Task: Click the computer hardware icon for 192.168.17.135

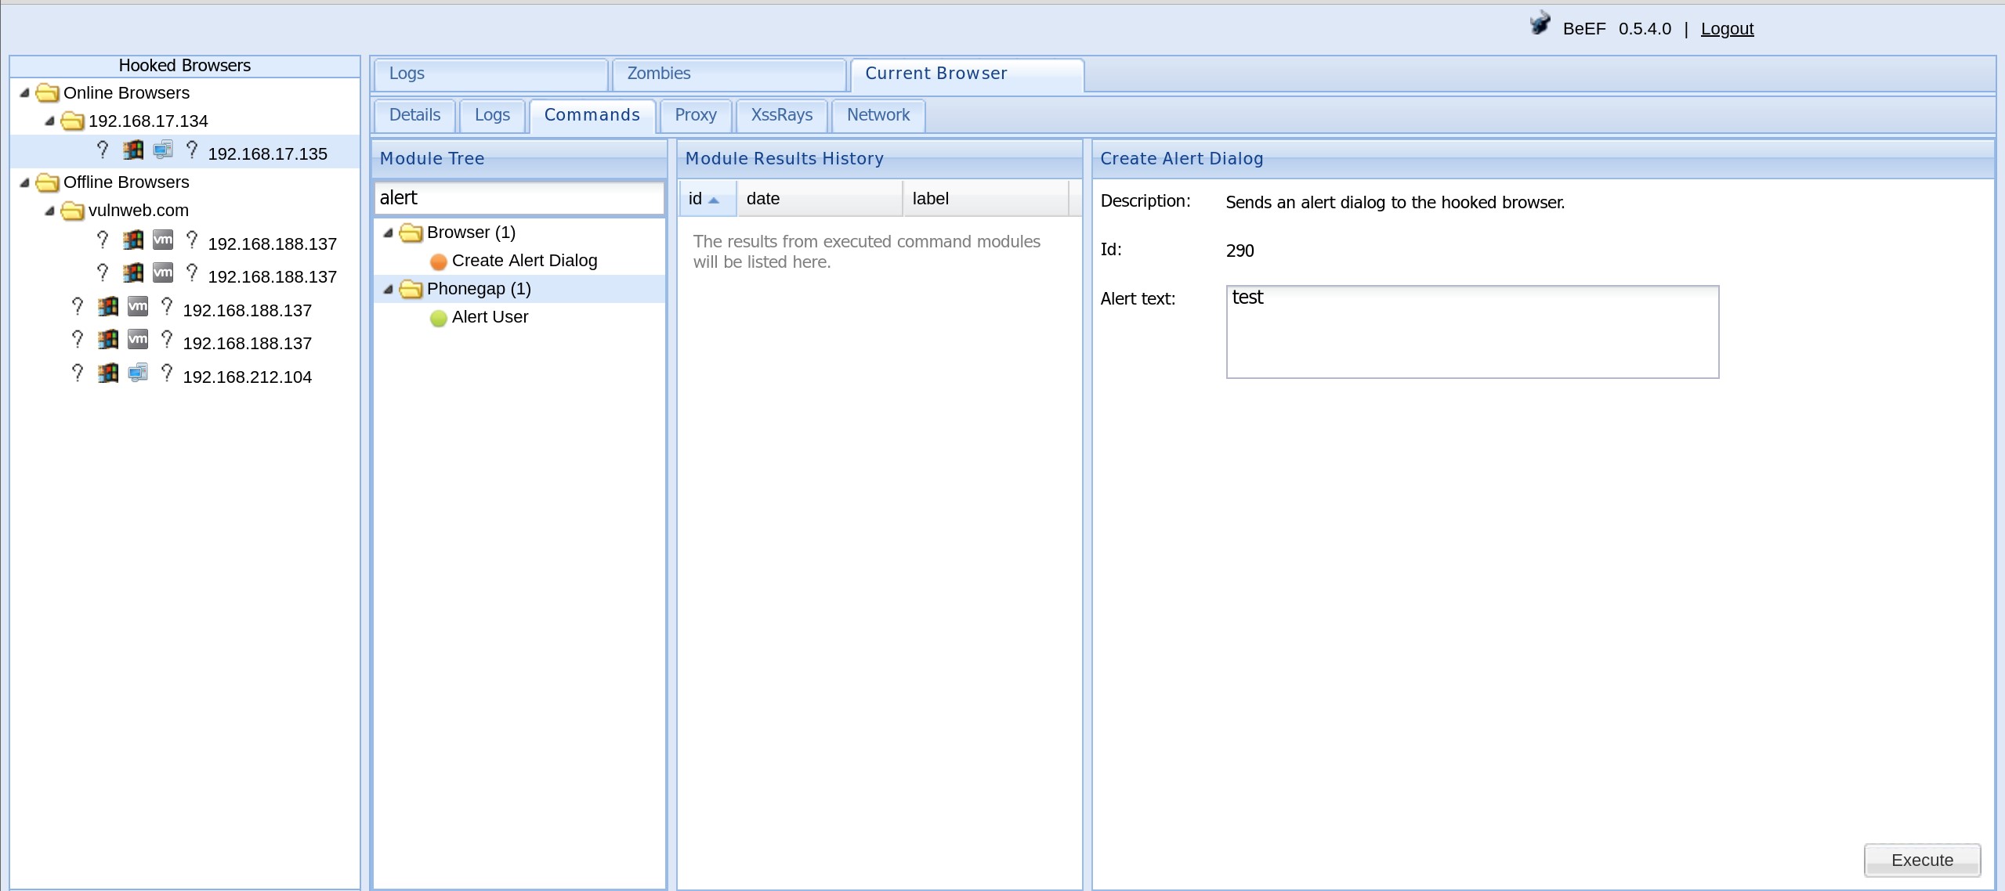Action: (163, 150)
